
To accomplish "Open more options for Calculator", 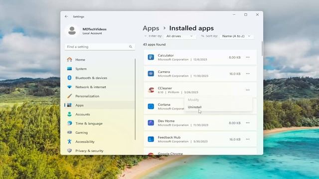I will [248, 57].
